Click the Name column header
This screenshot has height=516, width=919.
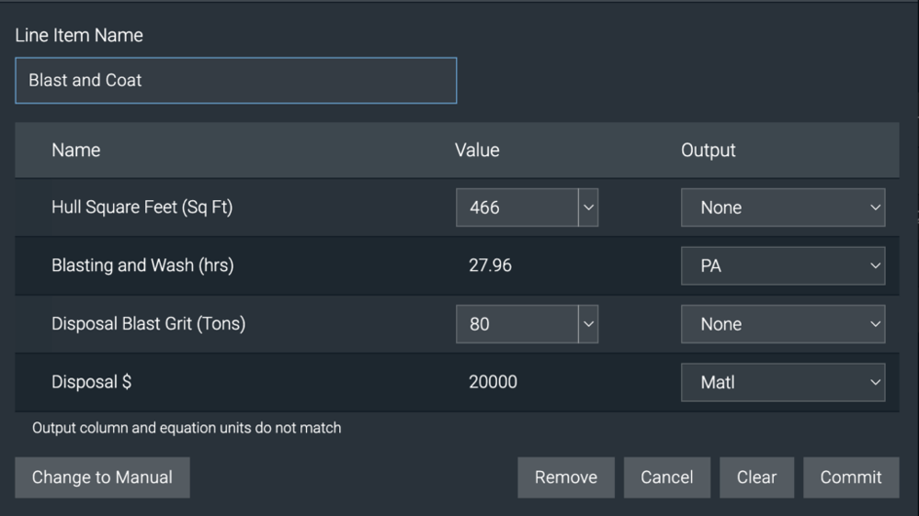[x=76, y=150]
